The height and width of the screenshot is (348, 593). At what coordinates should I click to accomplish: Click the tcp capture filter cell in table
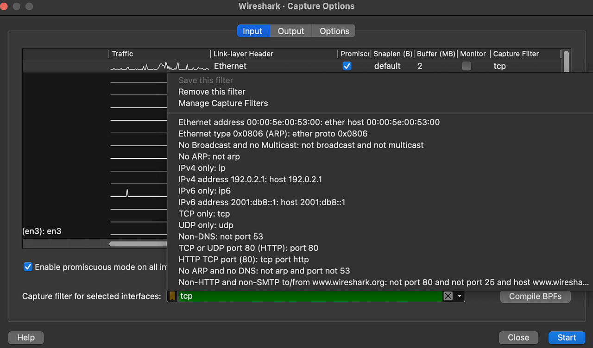click(x=499, y=66)
